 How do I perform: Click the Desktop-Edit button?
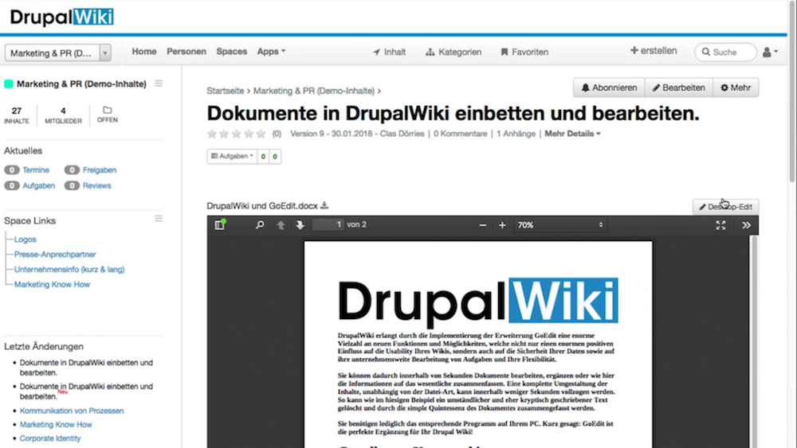[725, 207]
